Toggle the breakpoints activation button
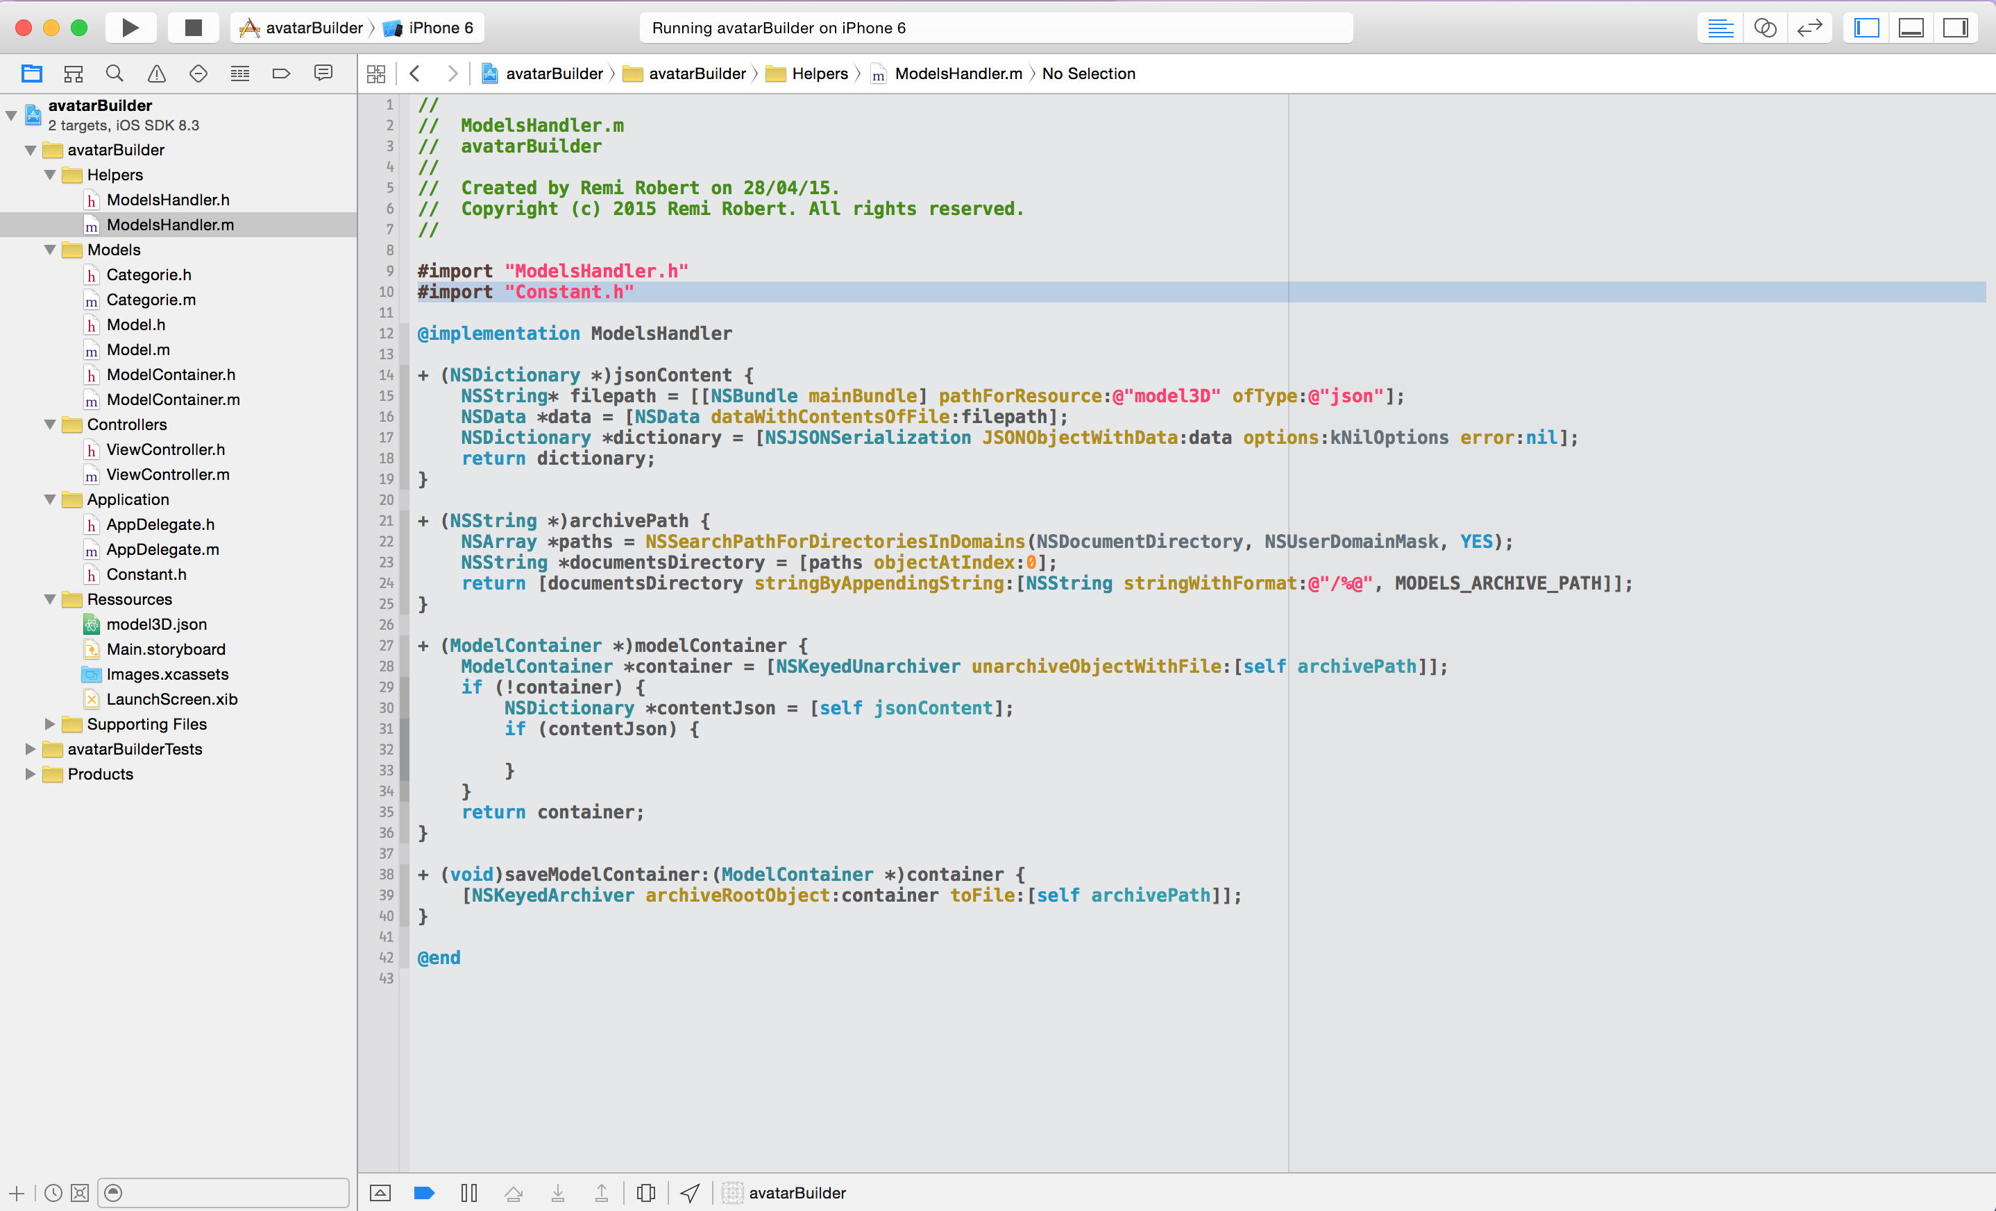The image size is (1996, 1211). coord(423,1192)
